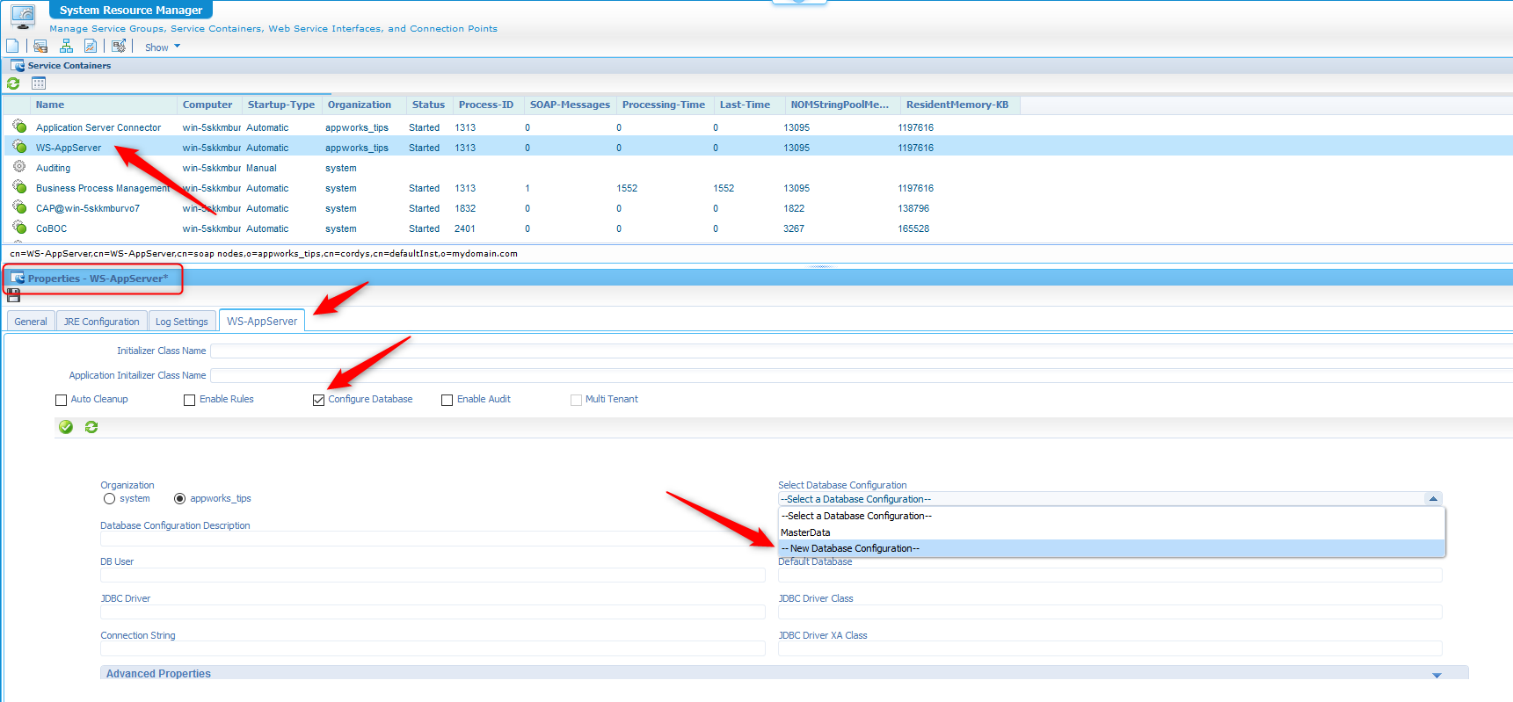This screenshot has height=702, width=1513.
Task: Toggle the Multi Tenant checkbox
Action: [x=576, y=400]
